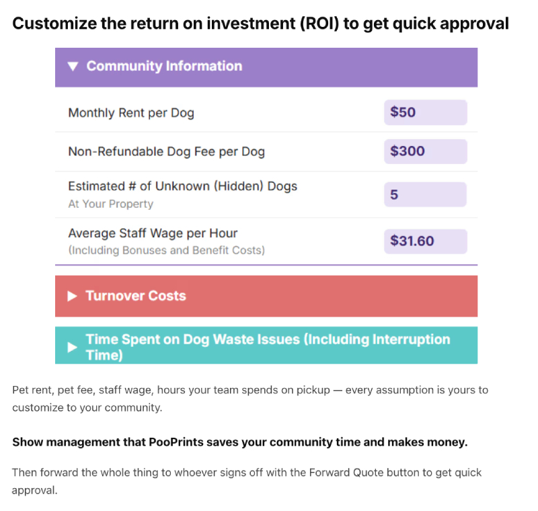Click the Community Information header text

(x=164, y=66)
